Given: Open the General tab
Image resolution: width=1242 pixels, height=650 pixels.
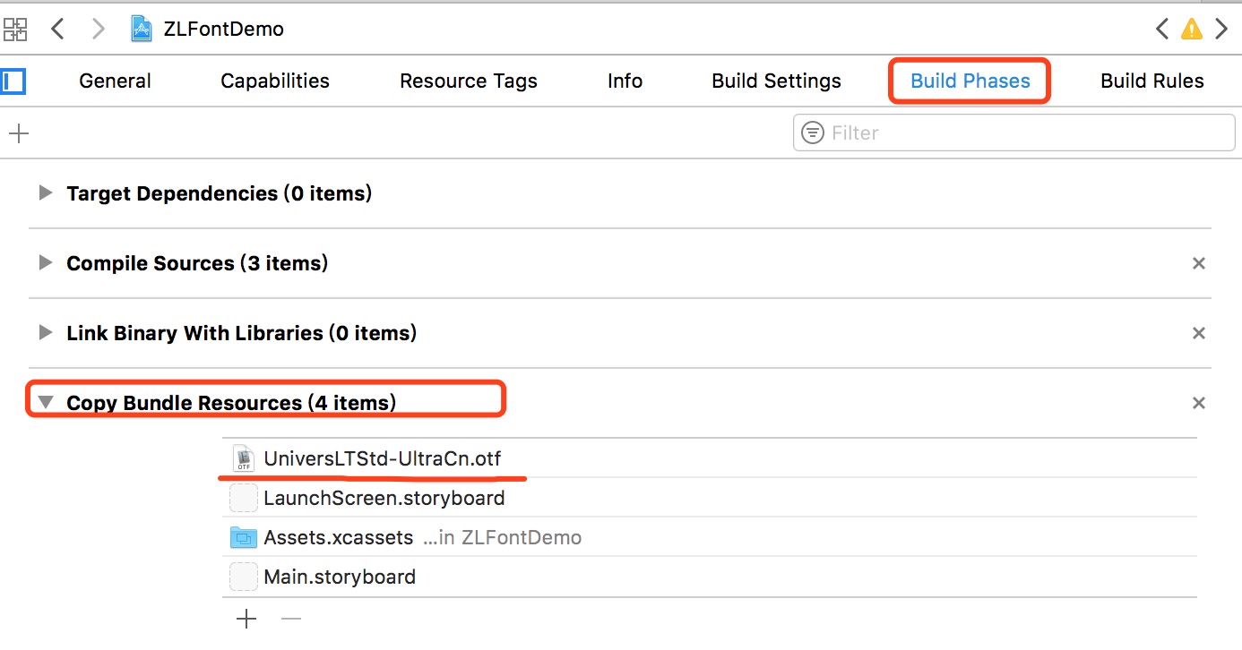Looking at the screenshot, I should click(x=115, y=81).
